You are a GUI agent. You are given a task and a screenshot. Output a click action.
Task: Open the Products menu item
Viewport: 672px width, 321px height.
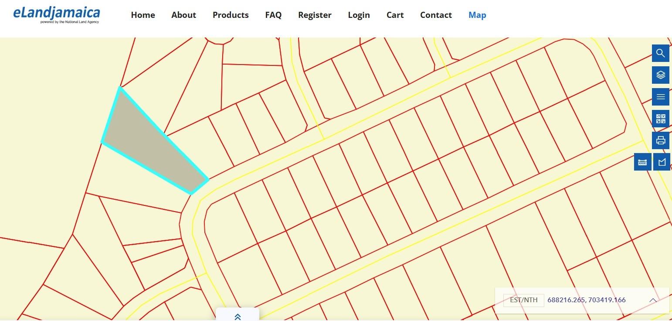231,15
